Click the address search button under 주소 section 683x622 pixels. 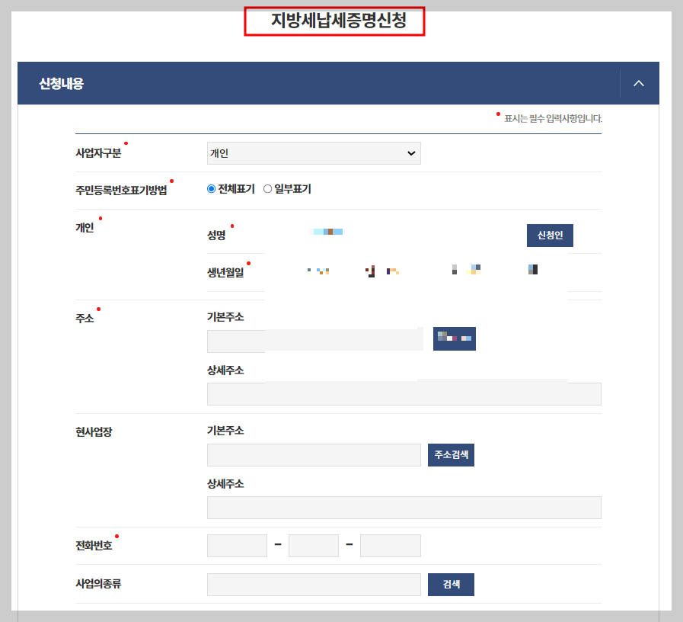tap(454, 338)
